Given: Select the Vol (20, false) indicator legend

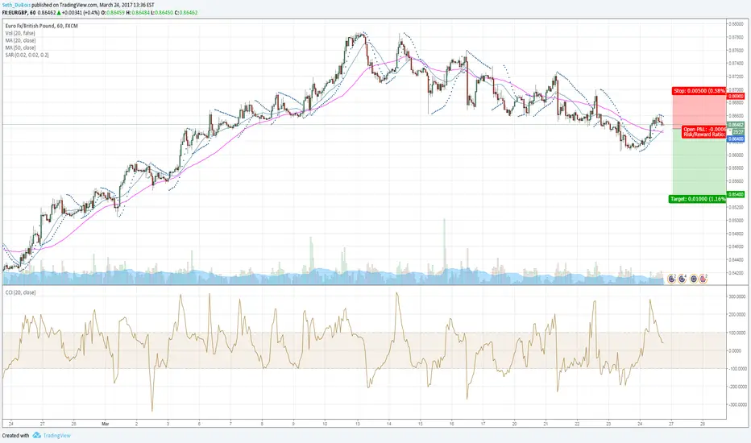Looking at the screenshot, I should point(20,34).
